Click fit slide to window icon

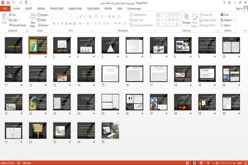246,163
